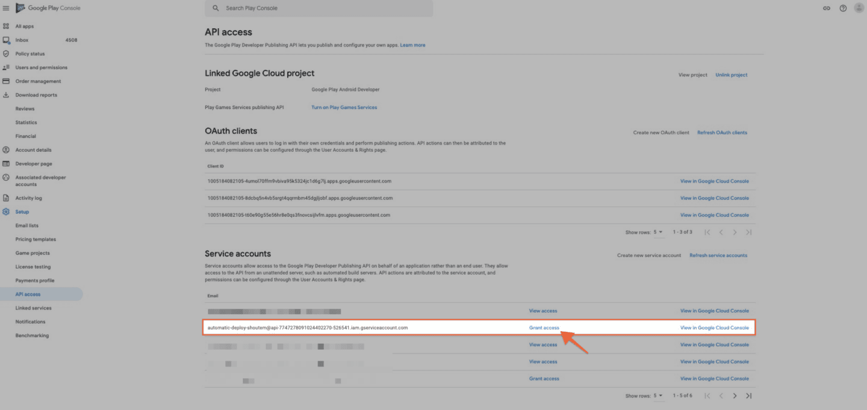Select License testing in sidebar
The width and height of the screenshot is (867, 410).
pos(33,267)
